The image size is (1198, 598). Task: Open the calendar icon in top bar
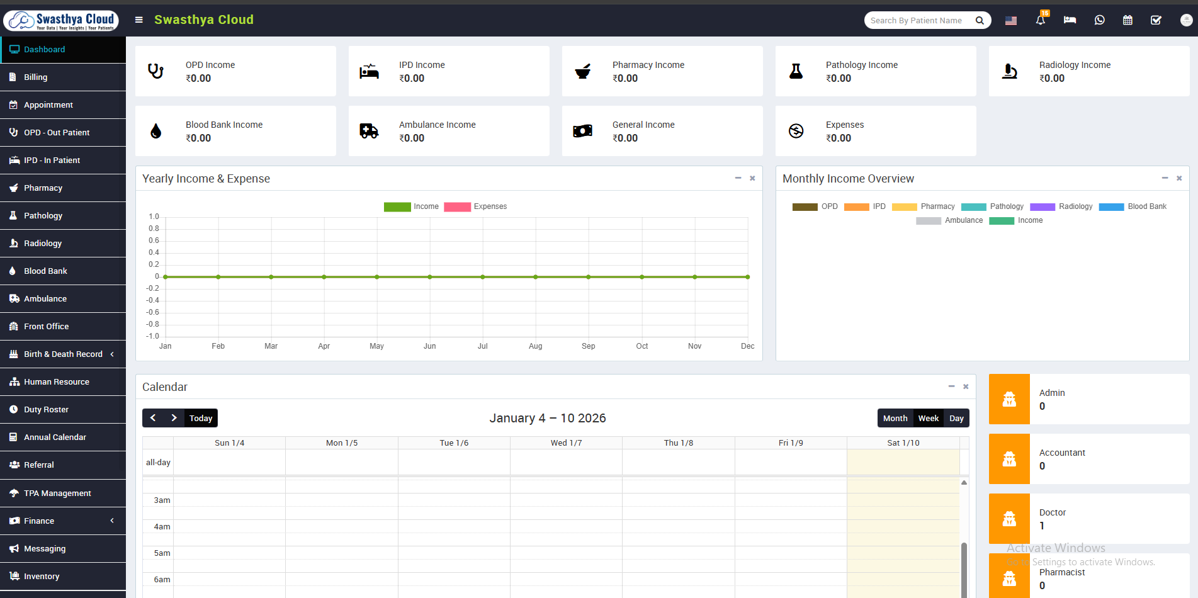tap(1127, 20)
